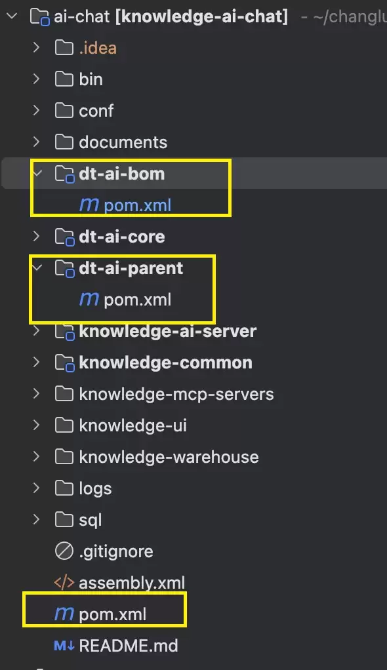Click the assembly.xml XML file icon
This screenshot has height=670, width=387.
(x=64, y=583)
